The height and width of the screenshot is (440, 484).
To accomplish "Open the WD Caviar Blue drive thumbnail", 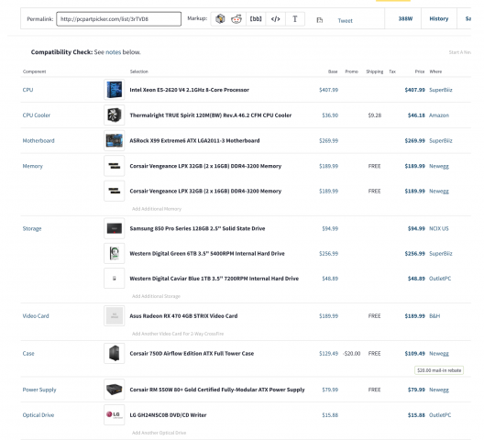I will pos(115,278).
